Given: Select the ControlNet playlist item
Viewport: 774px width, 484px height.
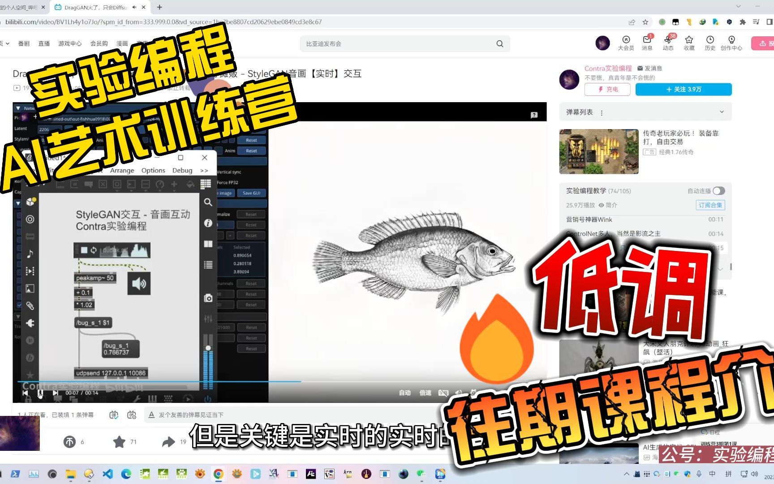Looking at the screenshot, I should 645,233.
